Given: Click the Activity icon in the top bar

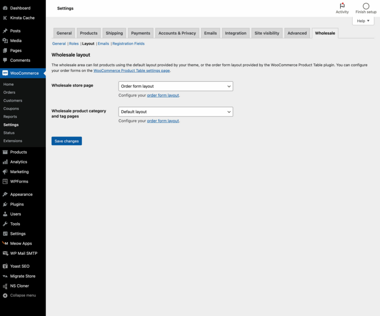Looking at the screenshot, I should point(342,6).
